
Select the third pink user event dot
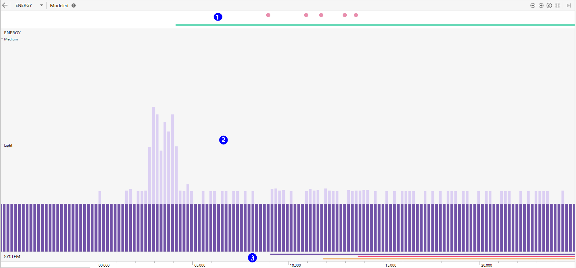coord(321,15)
